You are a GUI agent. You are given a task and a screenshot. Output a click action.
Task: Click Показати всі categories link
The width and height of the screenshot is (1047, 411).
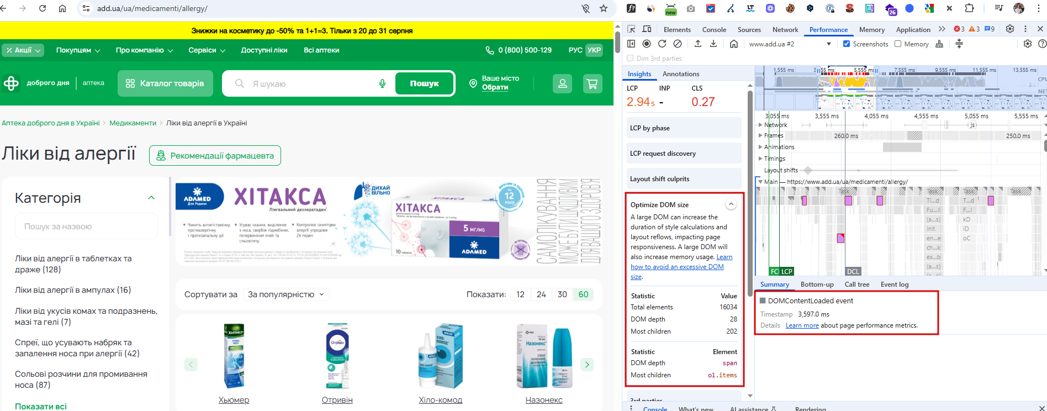pos(41,407)
